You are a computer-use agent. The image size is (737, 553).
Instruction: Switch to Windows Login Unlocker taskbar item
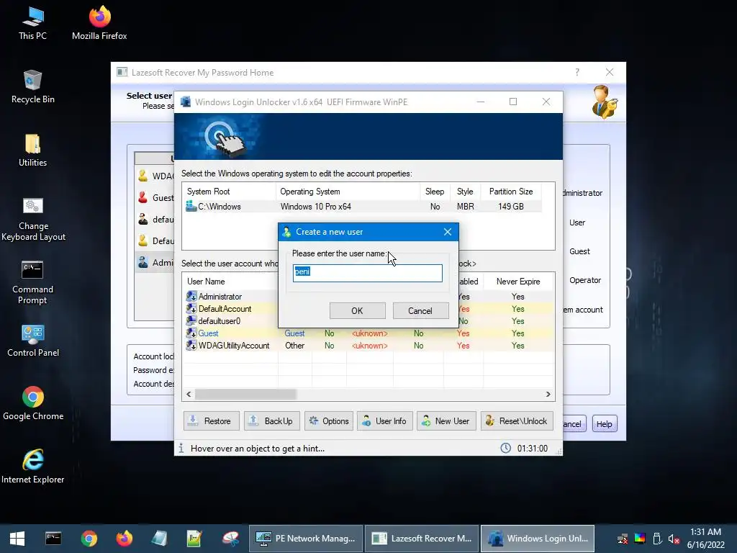(x=538, y=539)
